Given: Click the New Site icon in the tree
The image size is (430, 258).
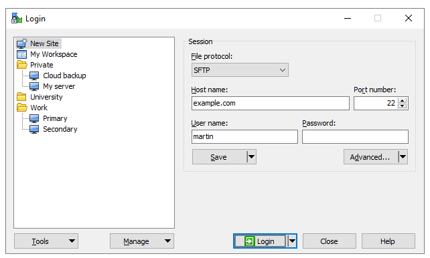Looking at the screenshot, I should coord(21,43).
